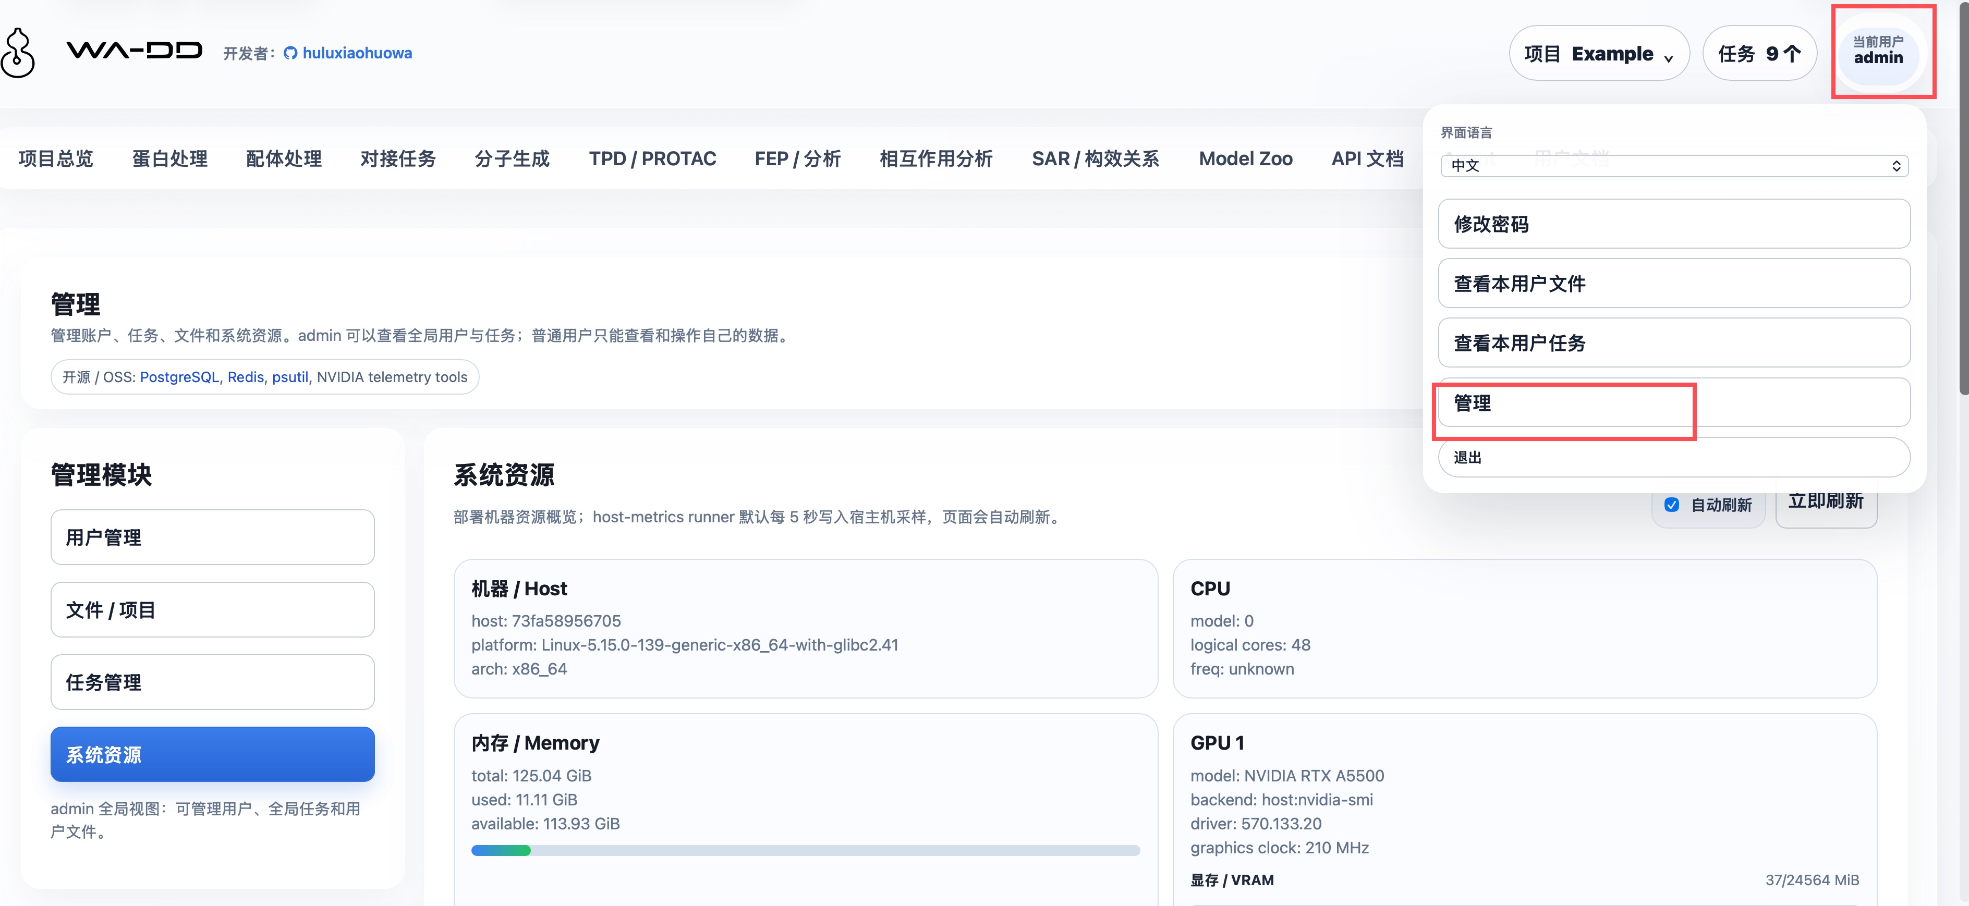Click the logical cores: 48 text
The width and height of the screenshot is (1969, 906).
(x=1250, y=645)
